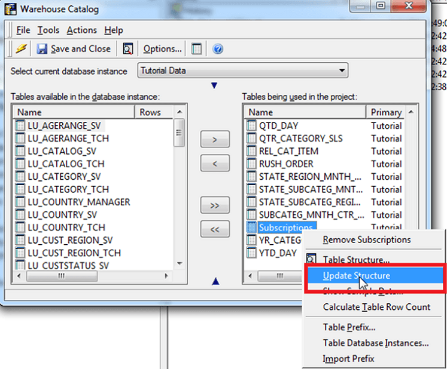Click the lightning bolt toolbar icon
The height and width of the screenshot is (369, 447).
21,49
